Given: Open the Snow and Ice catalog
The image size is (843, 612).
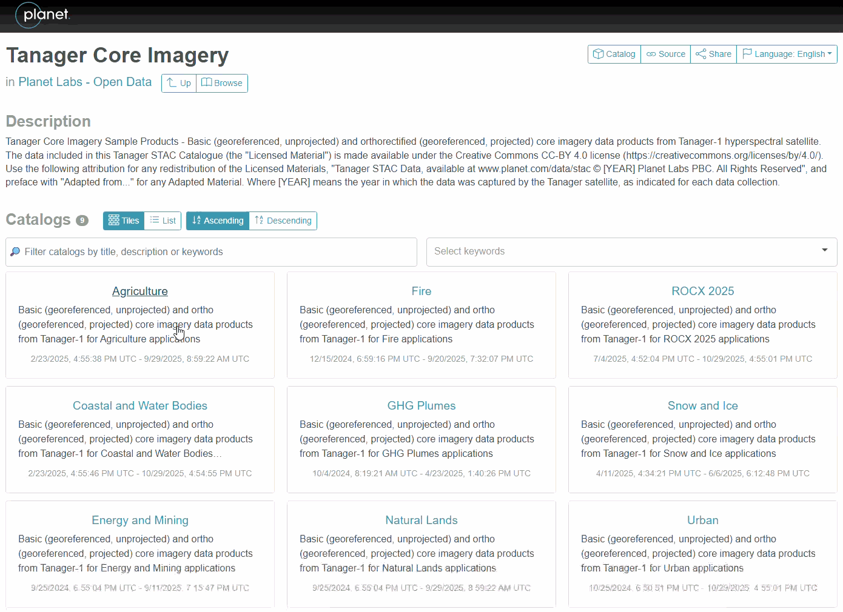Looking at the screenshot, I should click(x=703, y=405).
